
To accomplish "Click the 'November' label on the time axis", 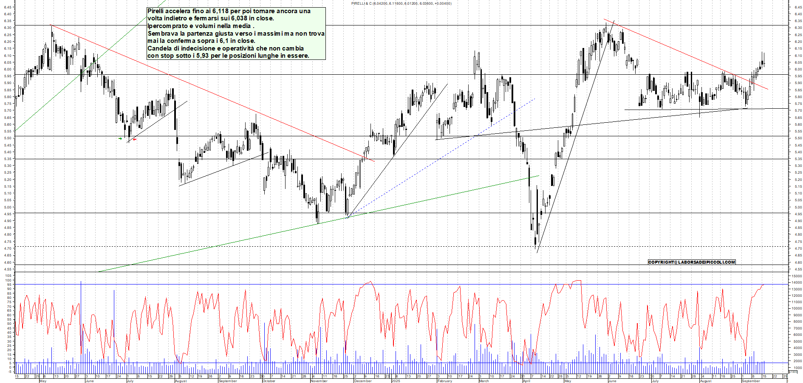I will point(319,381).
